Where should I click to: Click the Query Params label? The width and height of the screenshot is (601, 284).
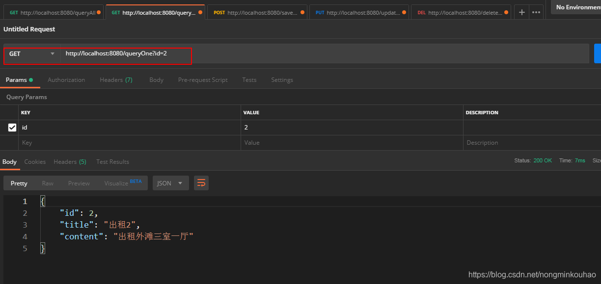pos(27,97)
